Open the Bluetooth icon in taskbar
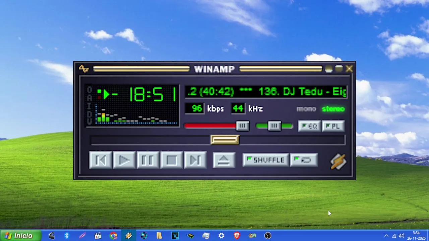The height and width of the screenshot is (241, 429). click(x=67, y=236)
